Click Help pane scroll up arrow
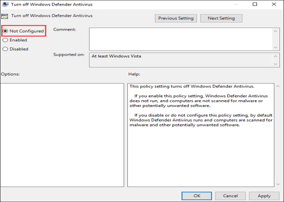Image resolution: width=284 pixels, height=202 pixels. 278,86
